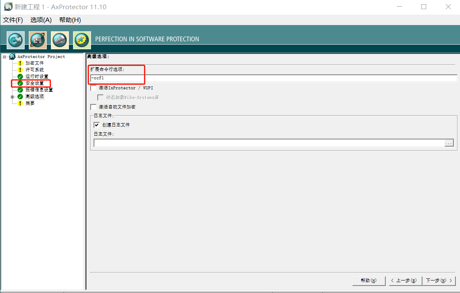Screen dimensions: 460x293
Task: Open the 帮助(H) menu
Action: [x=70, y=20]
